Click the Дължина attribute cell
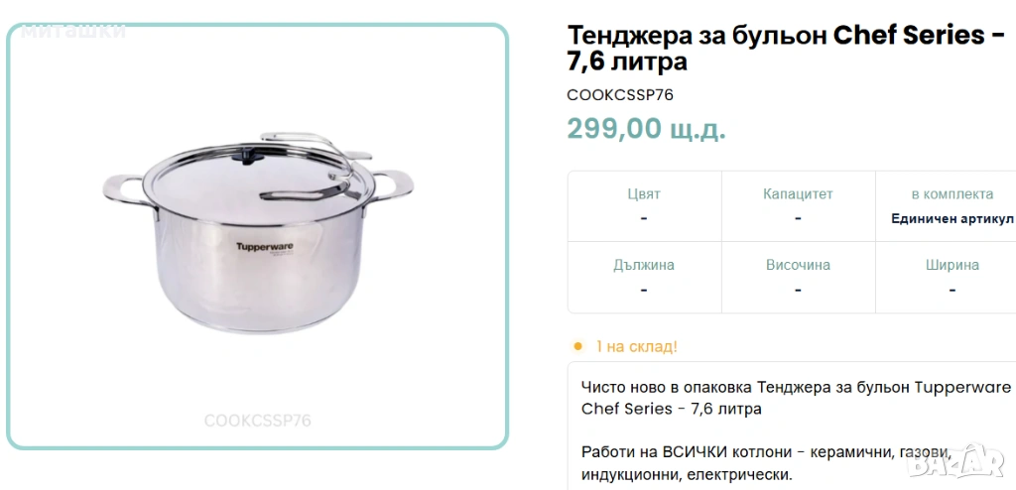The width and height of the screenshot is (1016, 490). (x=645, y=278)
